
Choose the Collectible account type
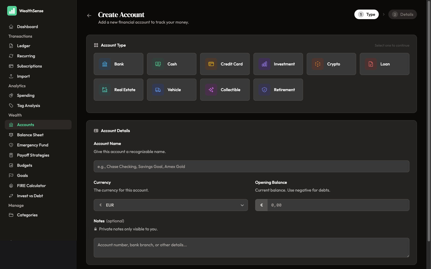[225, 90]
